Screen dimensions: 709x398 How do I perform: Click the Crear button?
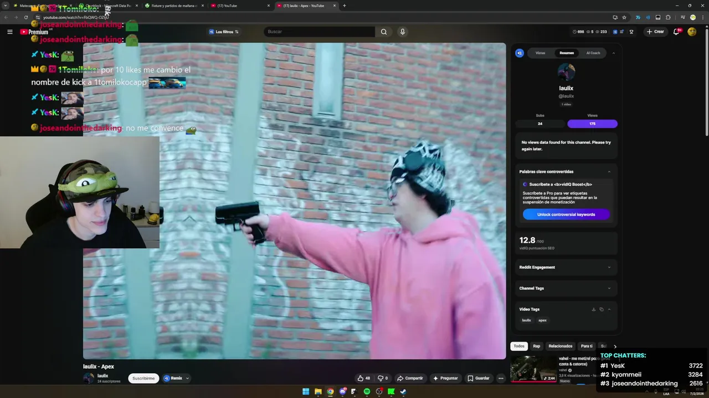point(655,32)
